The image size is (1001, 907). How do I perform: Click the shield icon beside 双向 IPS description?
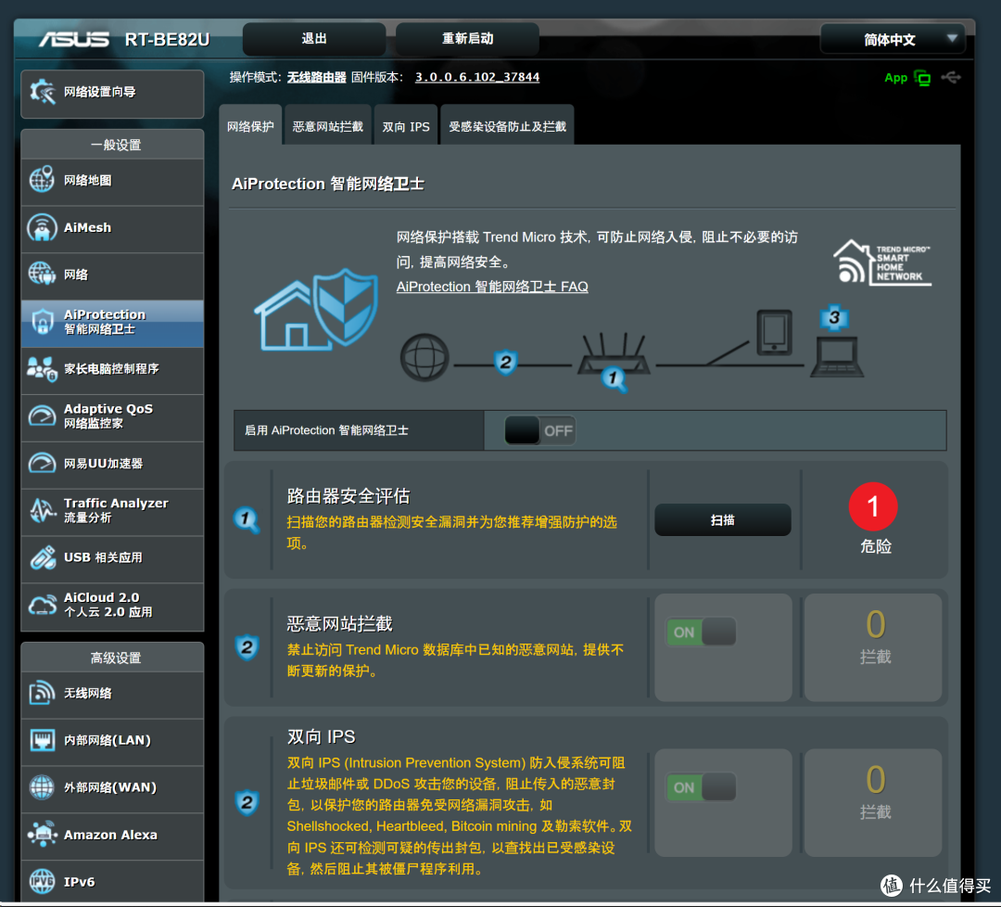pos(247,802)
